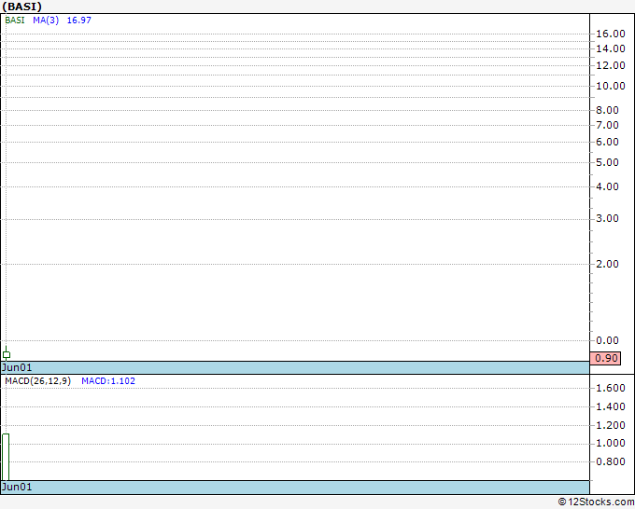Click the Jun01 date under the price chart
Viewport: 635px width, 509px height.
pyautogui.click(x=17, y=367)
